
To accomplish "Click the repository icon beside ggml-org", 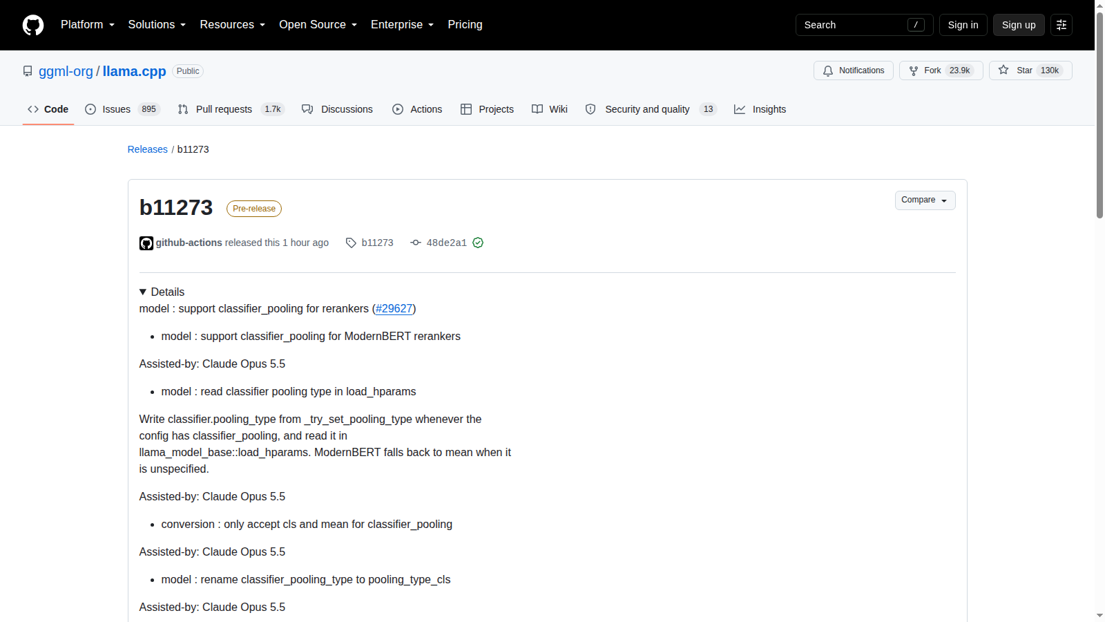I will click(28, 71).
